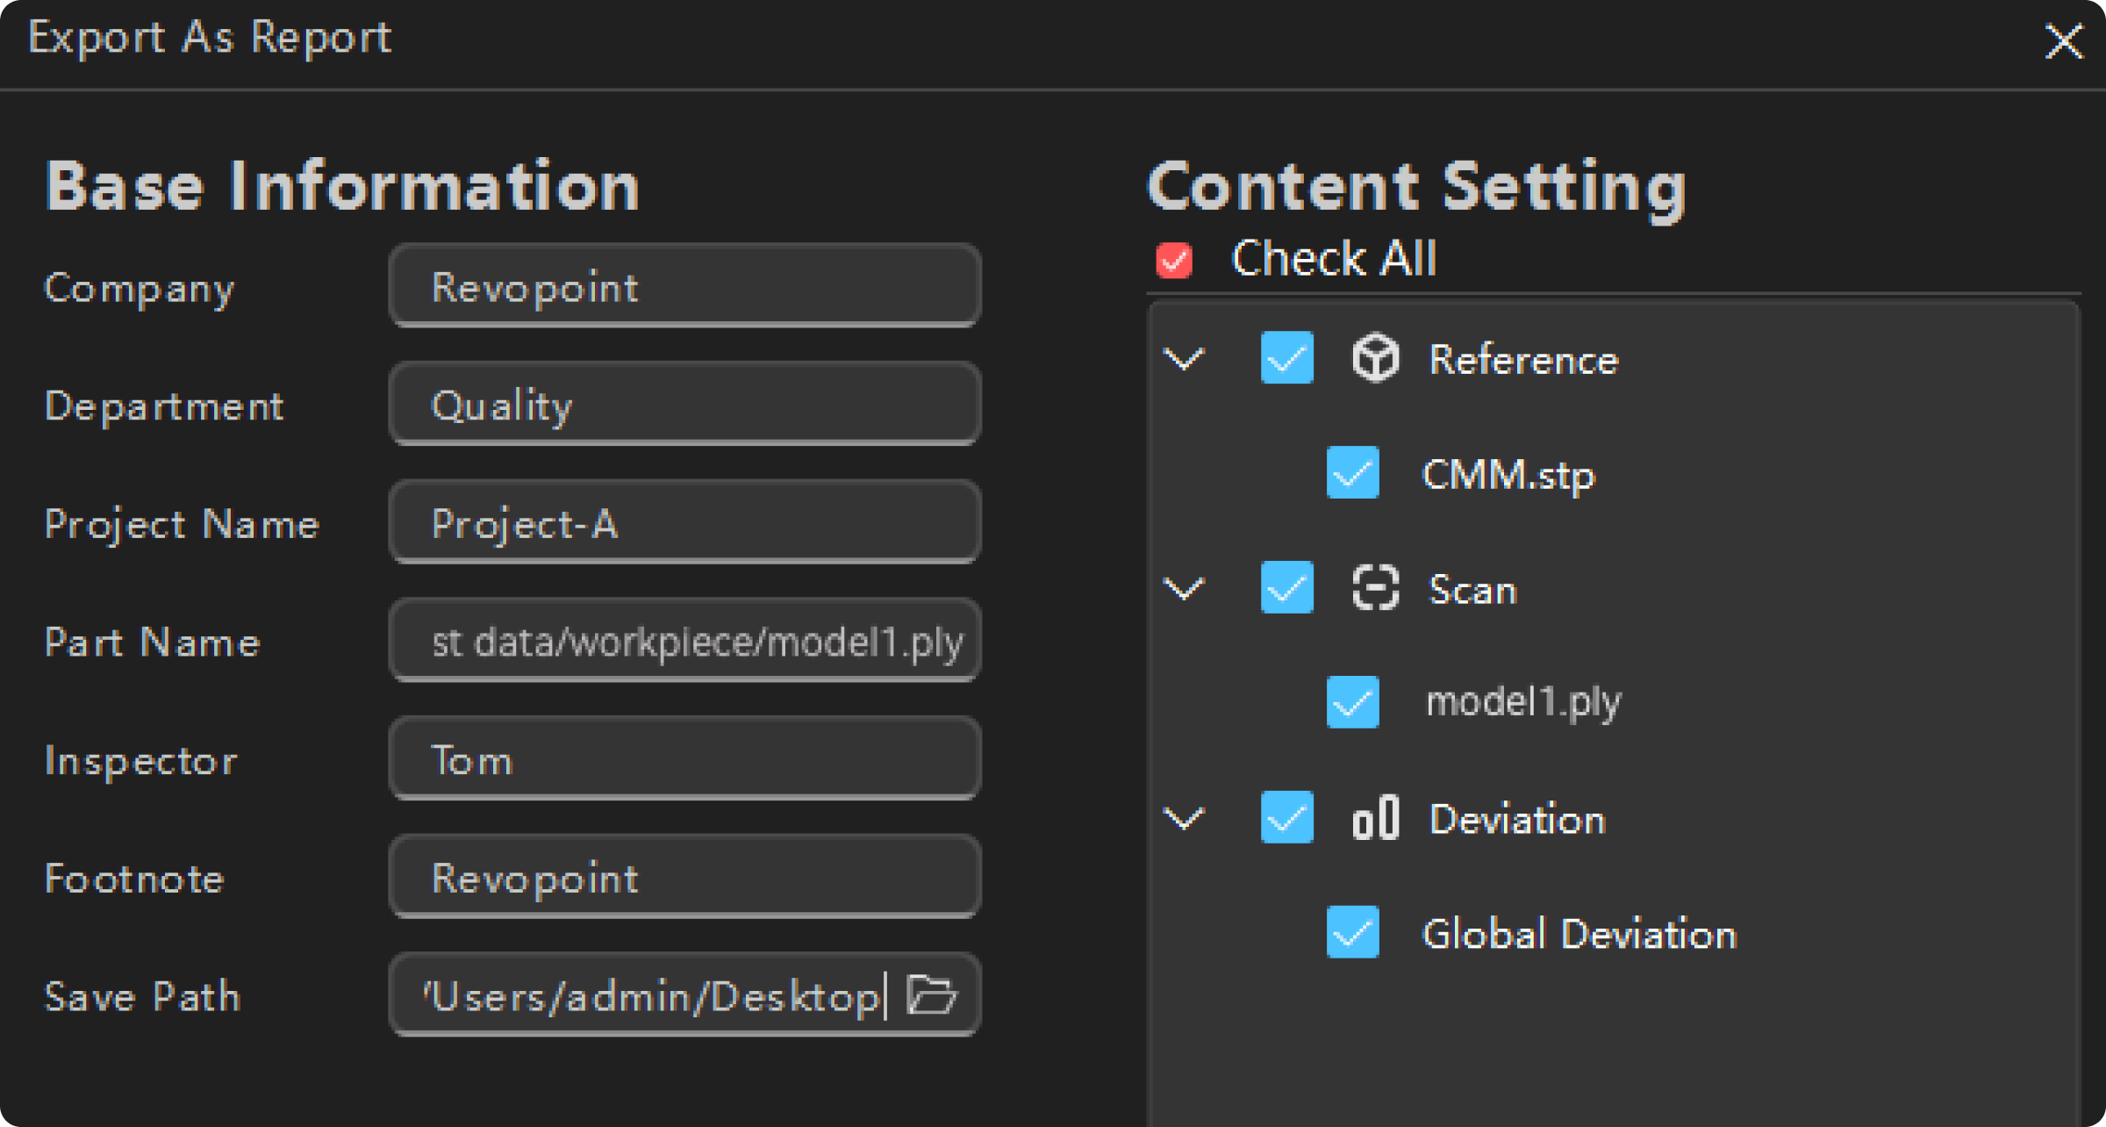Click the Company input field
The height and width of the screenshot is (1127, 2106).
[x=684, y=286]
